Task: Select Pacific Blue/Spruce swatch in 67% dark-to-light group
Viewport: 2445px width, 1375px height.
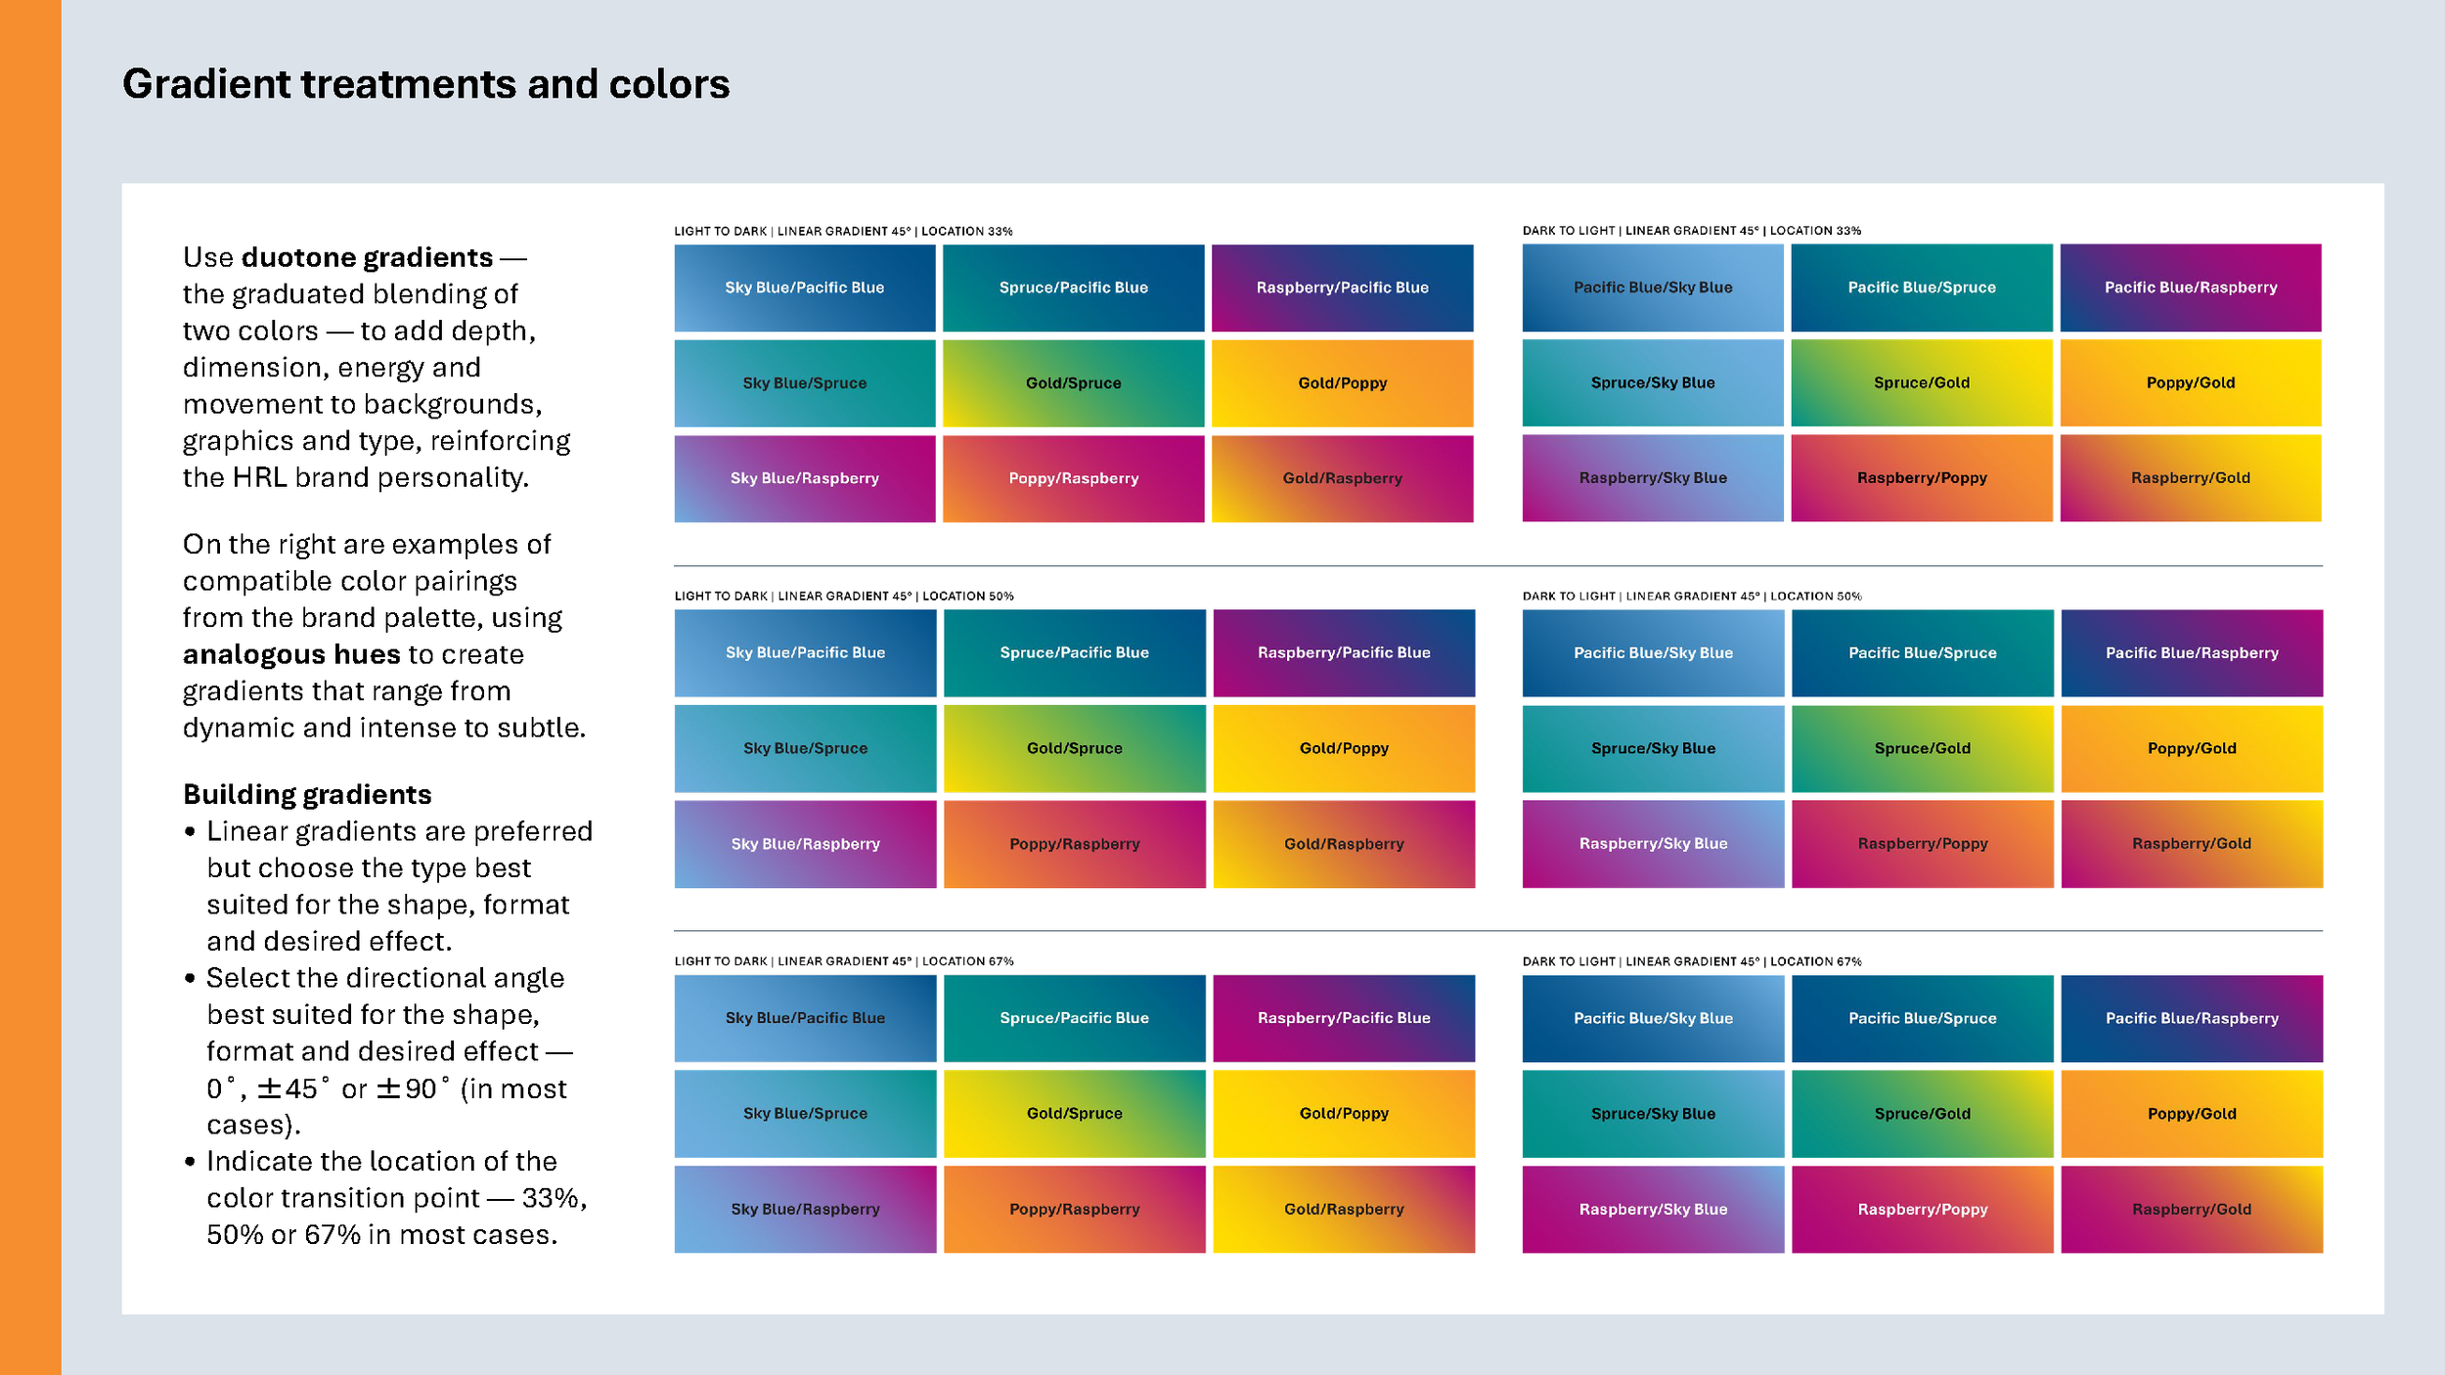Action: click(x=1922, y=1018)
